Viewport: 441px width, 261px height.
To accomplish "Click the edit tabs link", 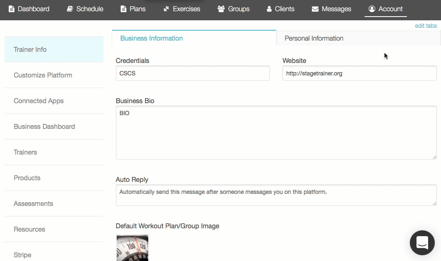I will [426, 26].
